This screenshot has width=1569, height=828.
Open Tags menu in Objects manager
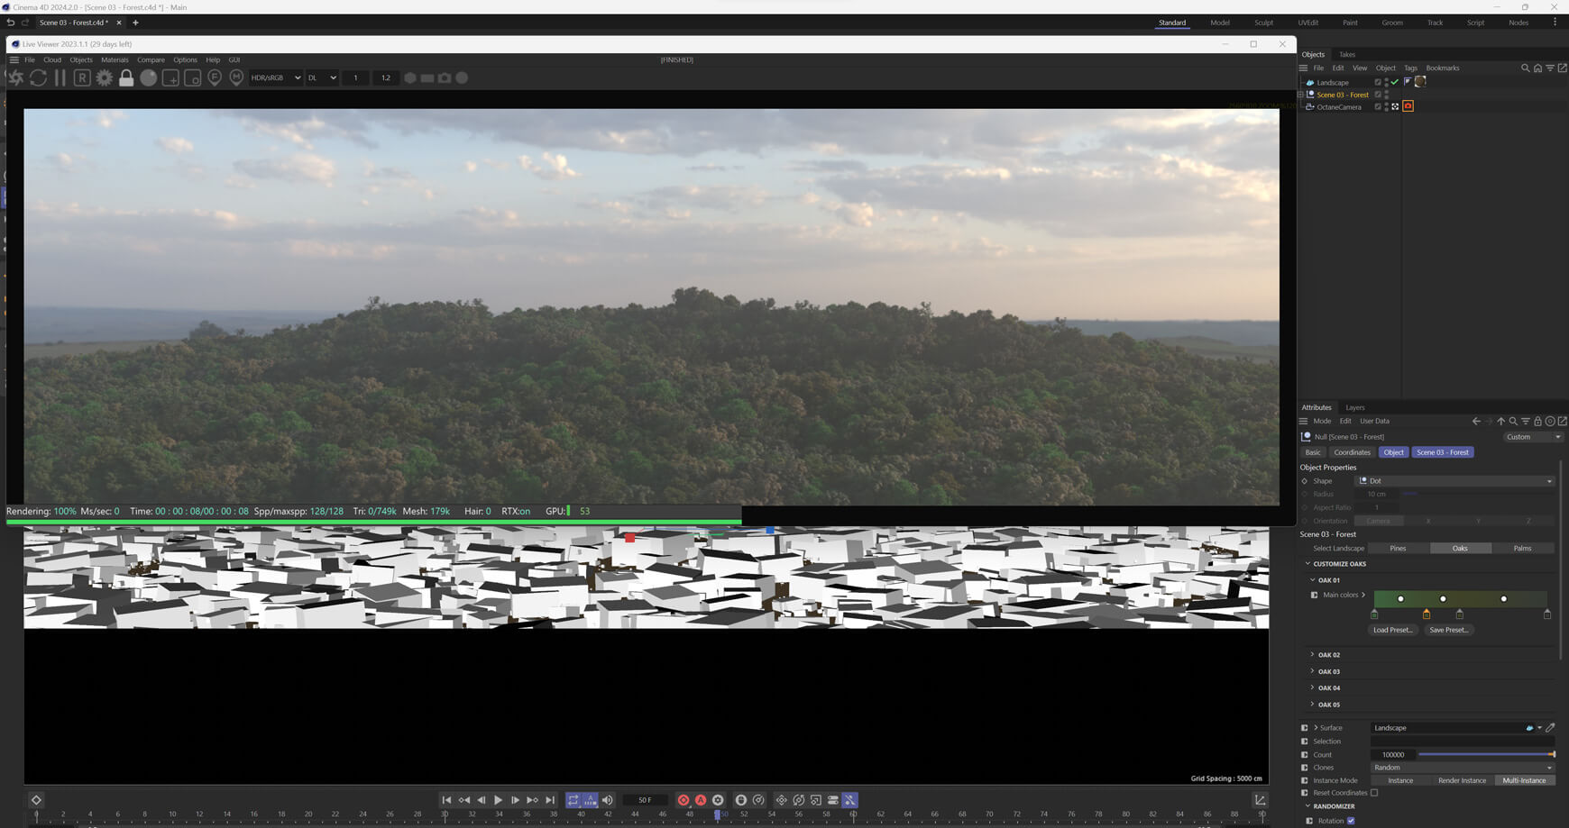pyautogui.click(x=1410, y=68)
